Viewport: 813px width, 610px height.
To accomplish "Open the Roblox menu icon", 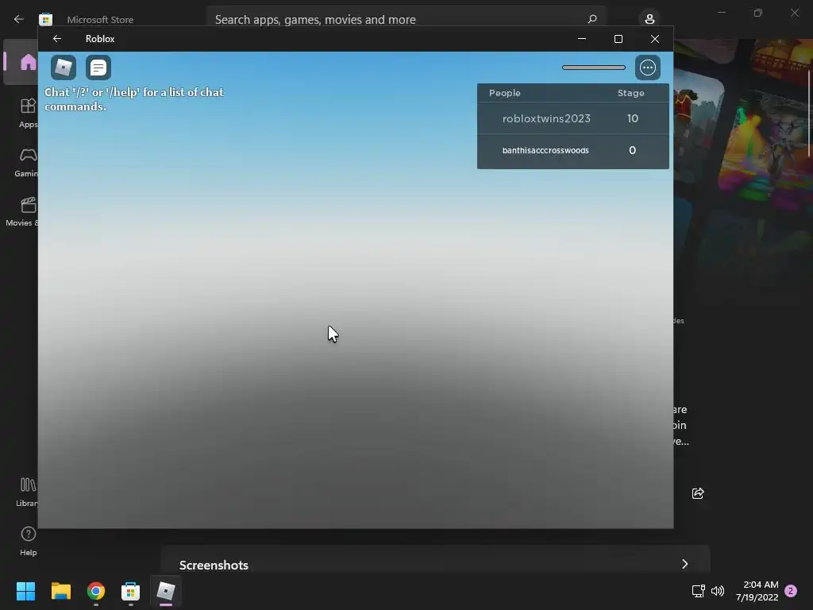I will click(x=64, y=68).
